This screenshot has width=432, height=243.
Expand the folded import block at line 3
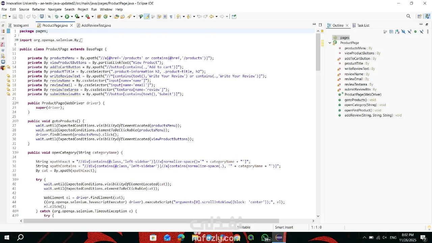coord(17,40)
